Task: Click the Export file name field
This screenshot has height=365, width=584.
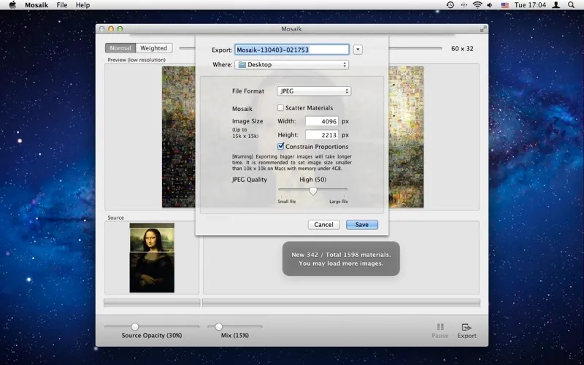Action: tap(291, 50)
